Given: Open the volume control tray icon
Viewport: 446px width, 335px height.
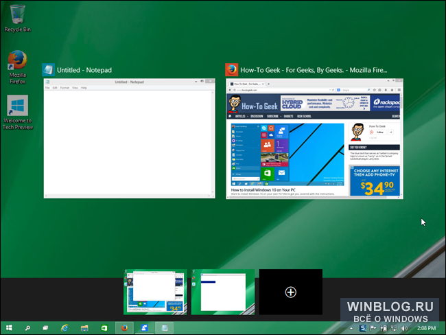Looking at the screenshot, I should tap(404, 328).
